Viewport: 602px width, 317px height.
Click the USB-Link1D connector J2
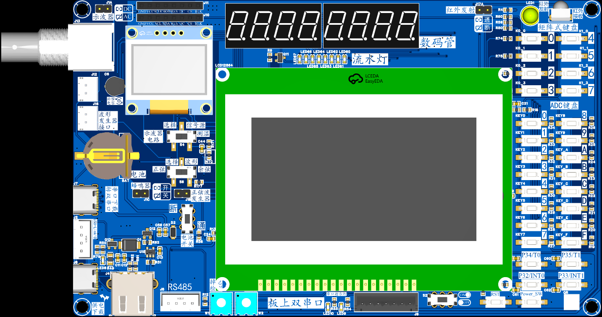83,239
